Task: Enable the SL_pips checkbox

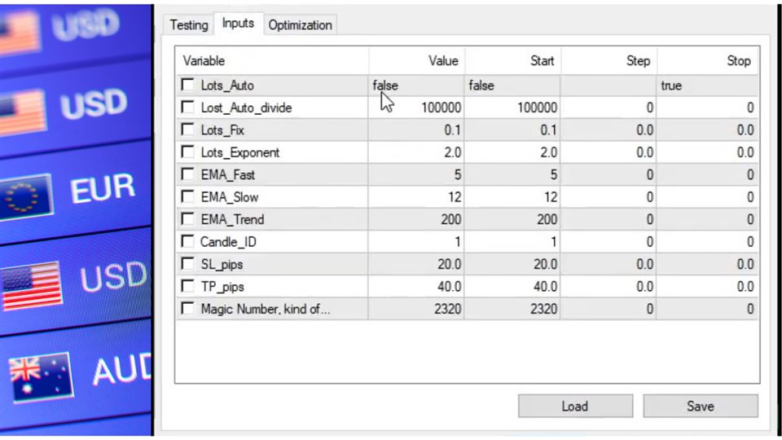Action: pyautogui.click(x=188, y=264)
